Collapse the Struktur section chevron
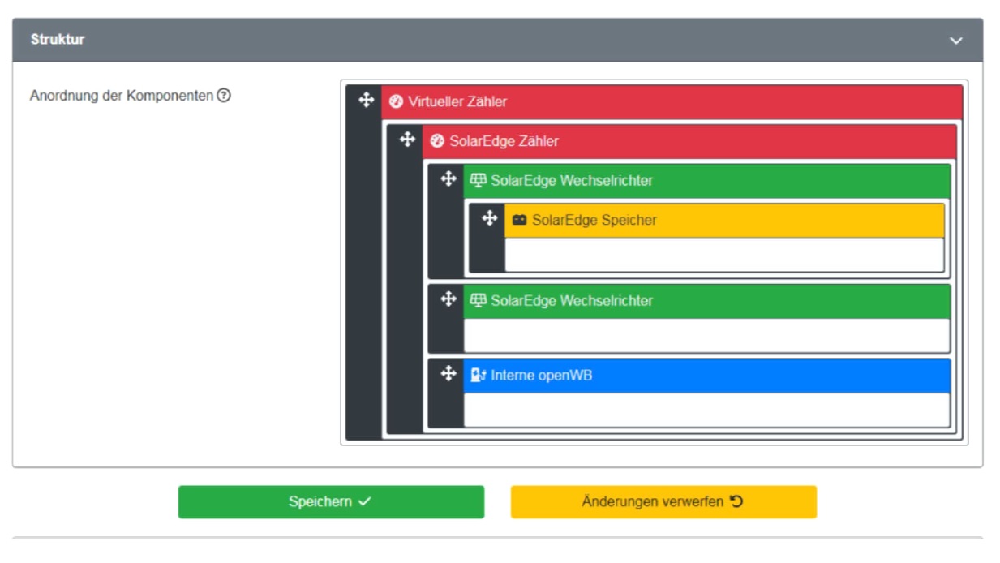Viewport: 1000px width, 563px height. [956, 41]
